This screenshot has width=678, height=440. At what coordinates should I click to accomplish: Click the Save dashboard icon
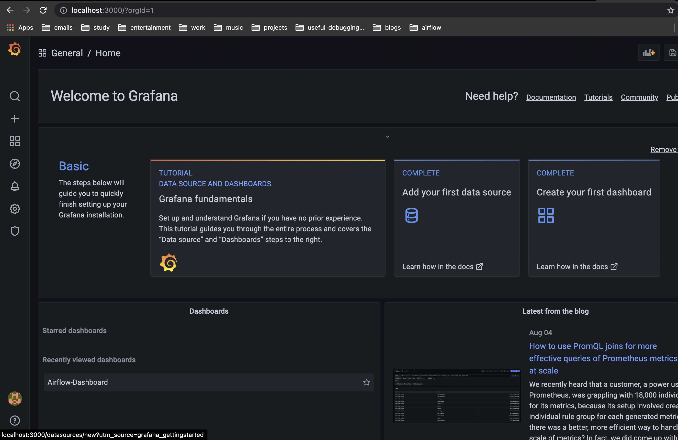(673, 53)
